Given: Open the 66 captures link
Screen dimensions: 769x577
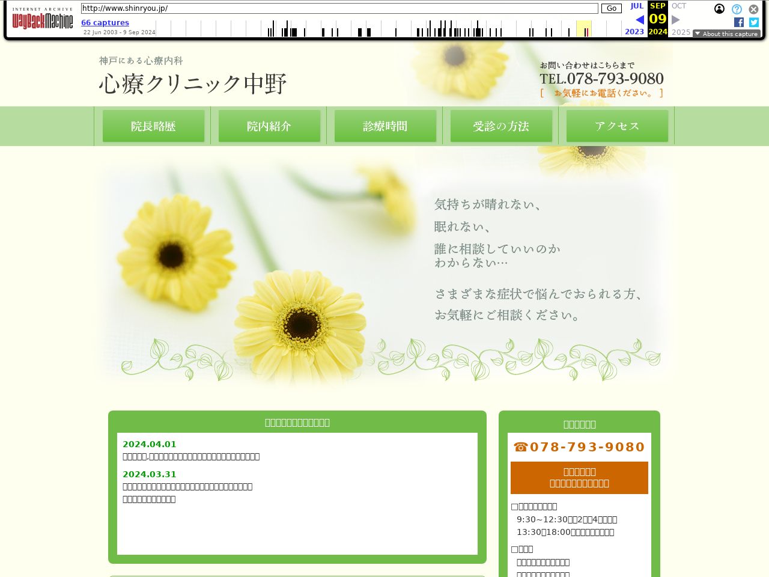Looking at the screenshot, I should 105,23.
